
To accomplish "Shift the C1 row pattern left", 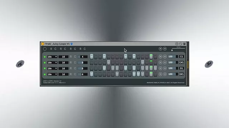I will click(x=161, y=57).
